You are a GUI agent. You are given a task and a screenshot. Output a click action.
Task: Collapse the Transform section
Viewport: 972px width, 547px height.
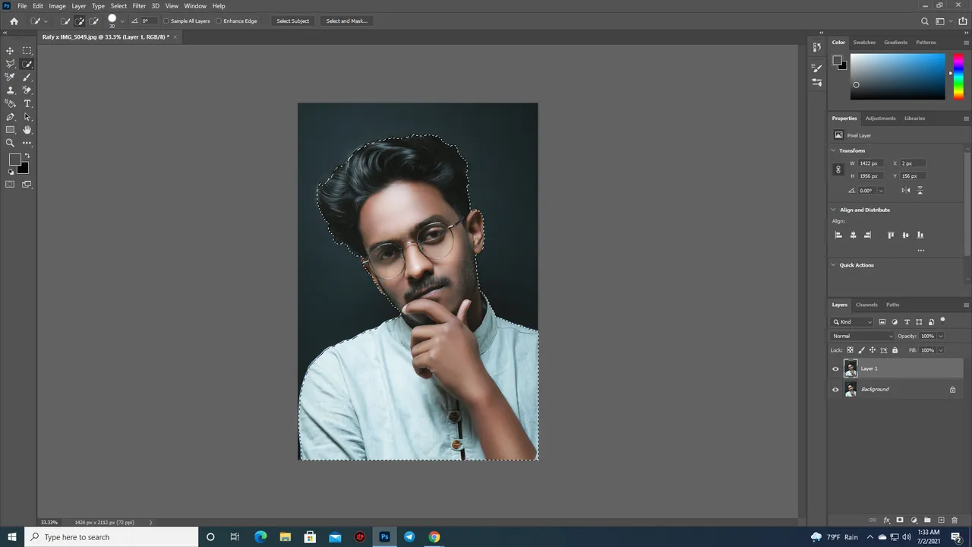[834, 150]
